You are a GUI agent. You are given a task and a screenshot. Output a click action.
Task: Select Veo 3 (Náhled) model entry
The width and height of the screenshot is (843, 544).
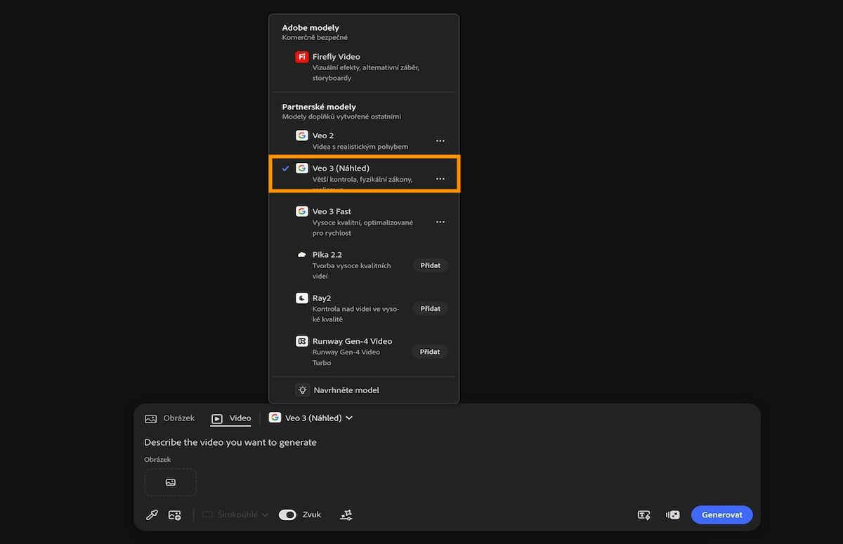coord(364,174)
